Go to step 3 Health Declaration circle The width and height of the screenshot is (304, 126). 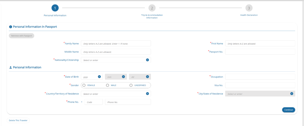(249, 8)
